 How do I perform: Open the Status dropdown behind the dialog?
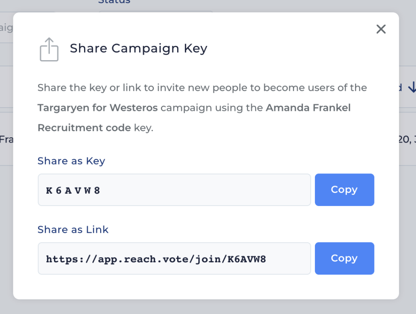coord(156,12)
